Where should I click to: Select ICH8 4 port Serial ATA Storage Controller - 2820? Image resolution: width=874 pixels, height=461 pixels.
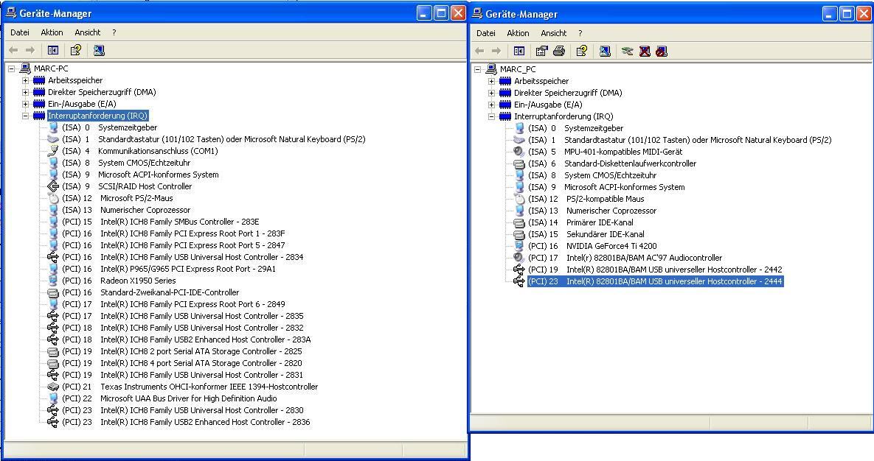click(181, 363)
